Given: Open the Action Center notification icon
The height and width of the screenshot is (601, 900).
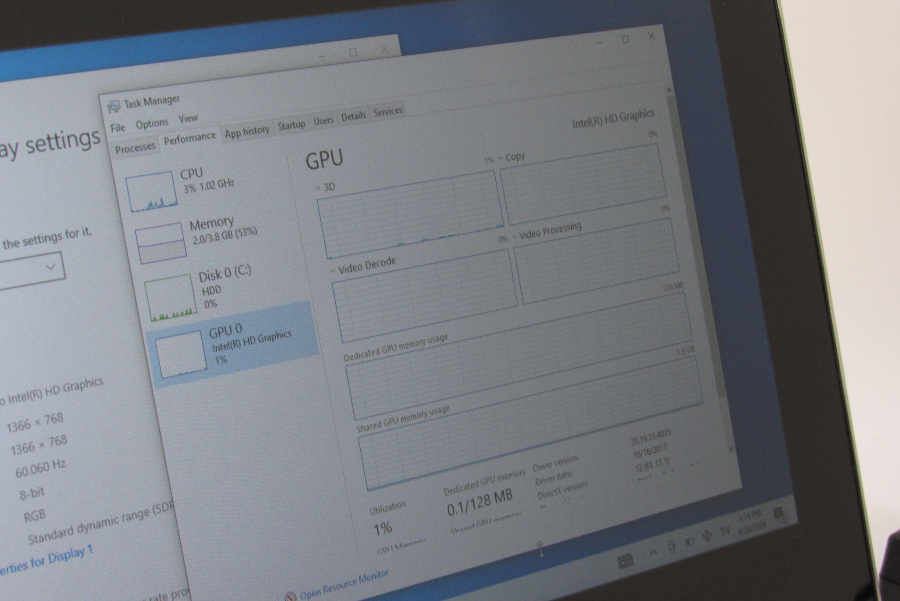Looking at the screenshot, I should (x=779, y=514).
